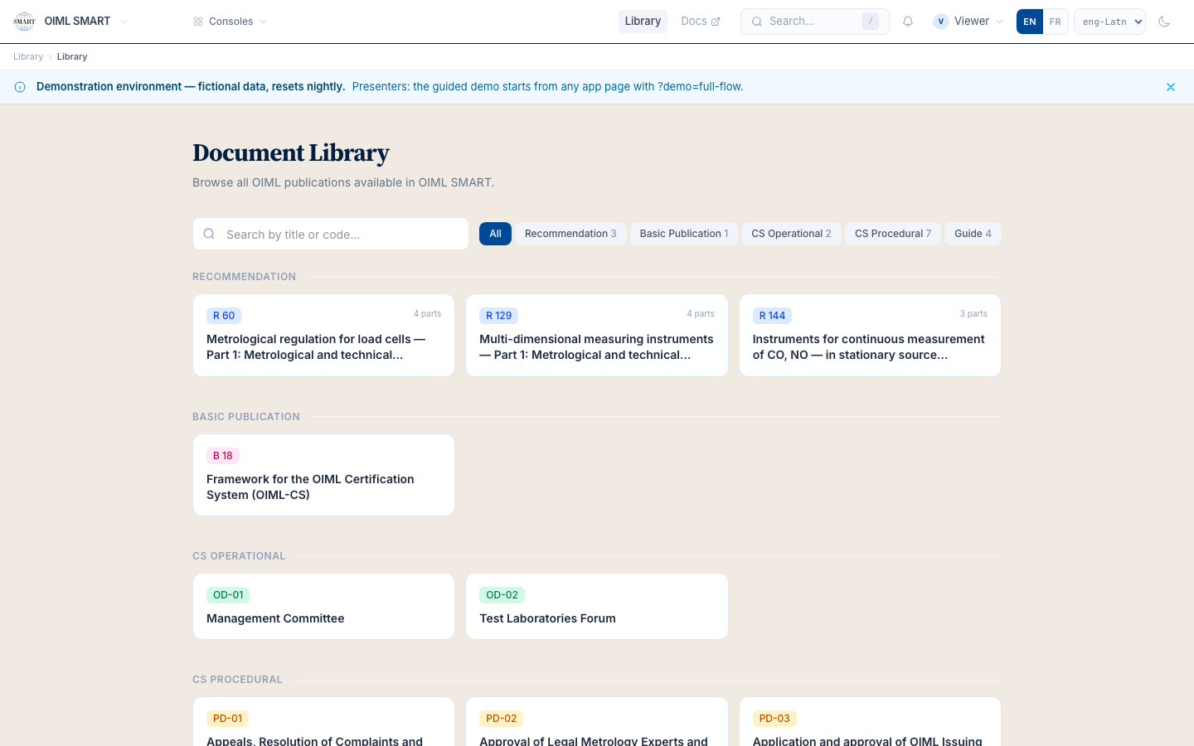Screen dimensions: 1194x746
Task: Click the R 129 code badge
Action: (499, 316)
